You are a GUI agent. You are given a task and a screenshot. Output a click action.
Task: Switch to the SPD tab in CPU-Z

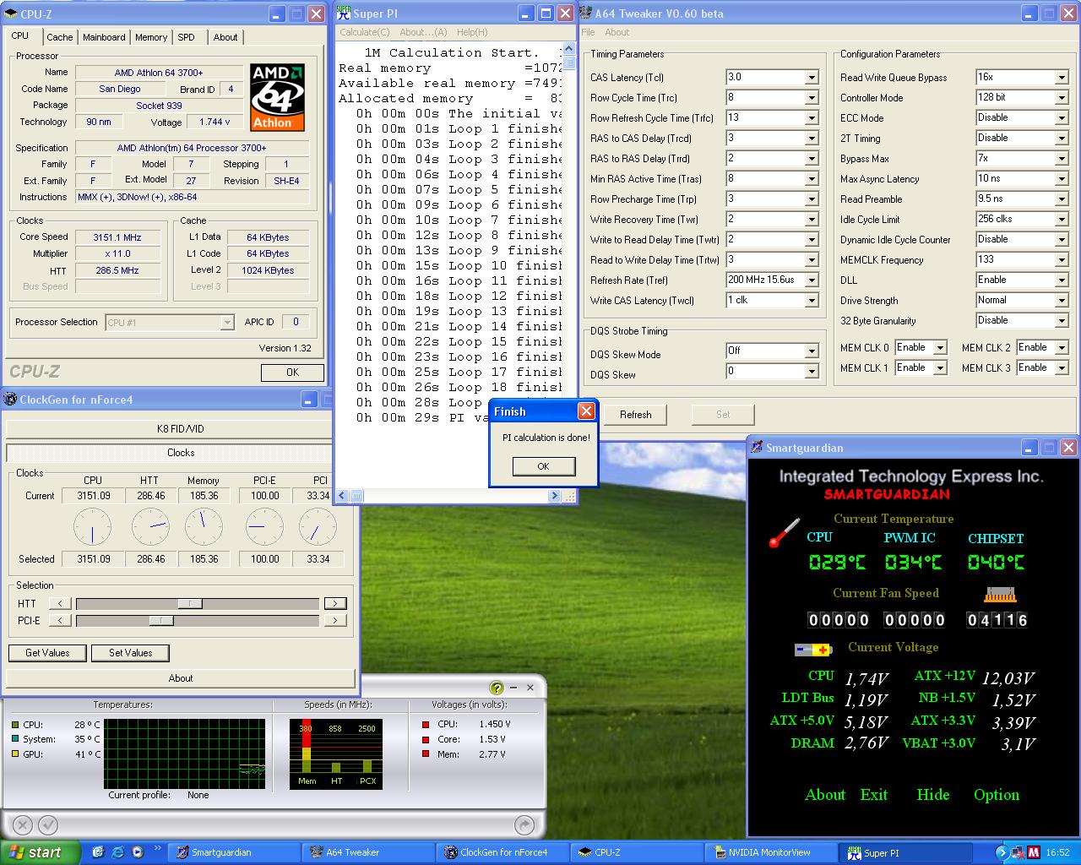click(187, 37)
